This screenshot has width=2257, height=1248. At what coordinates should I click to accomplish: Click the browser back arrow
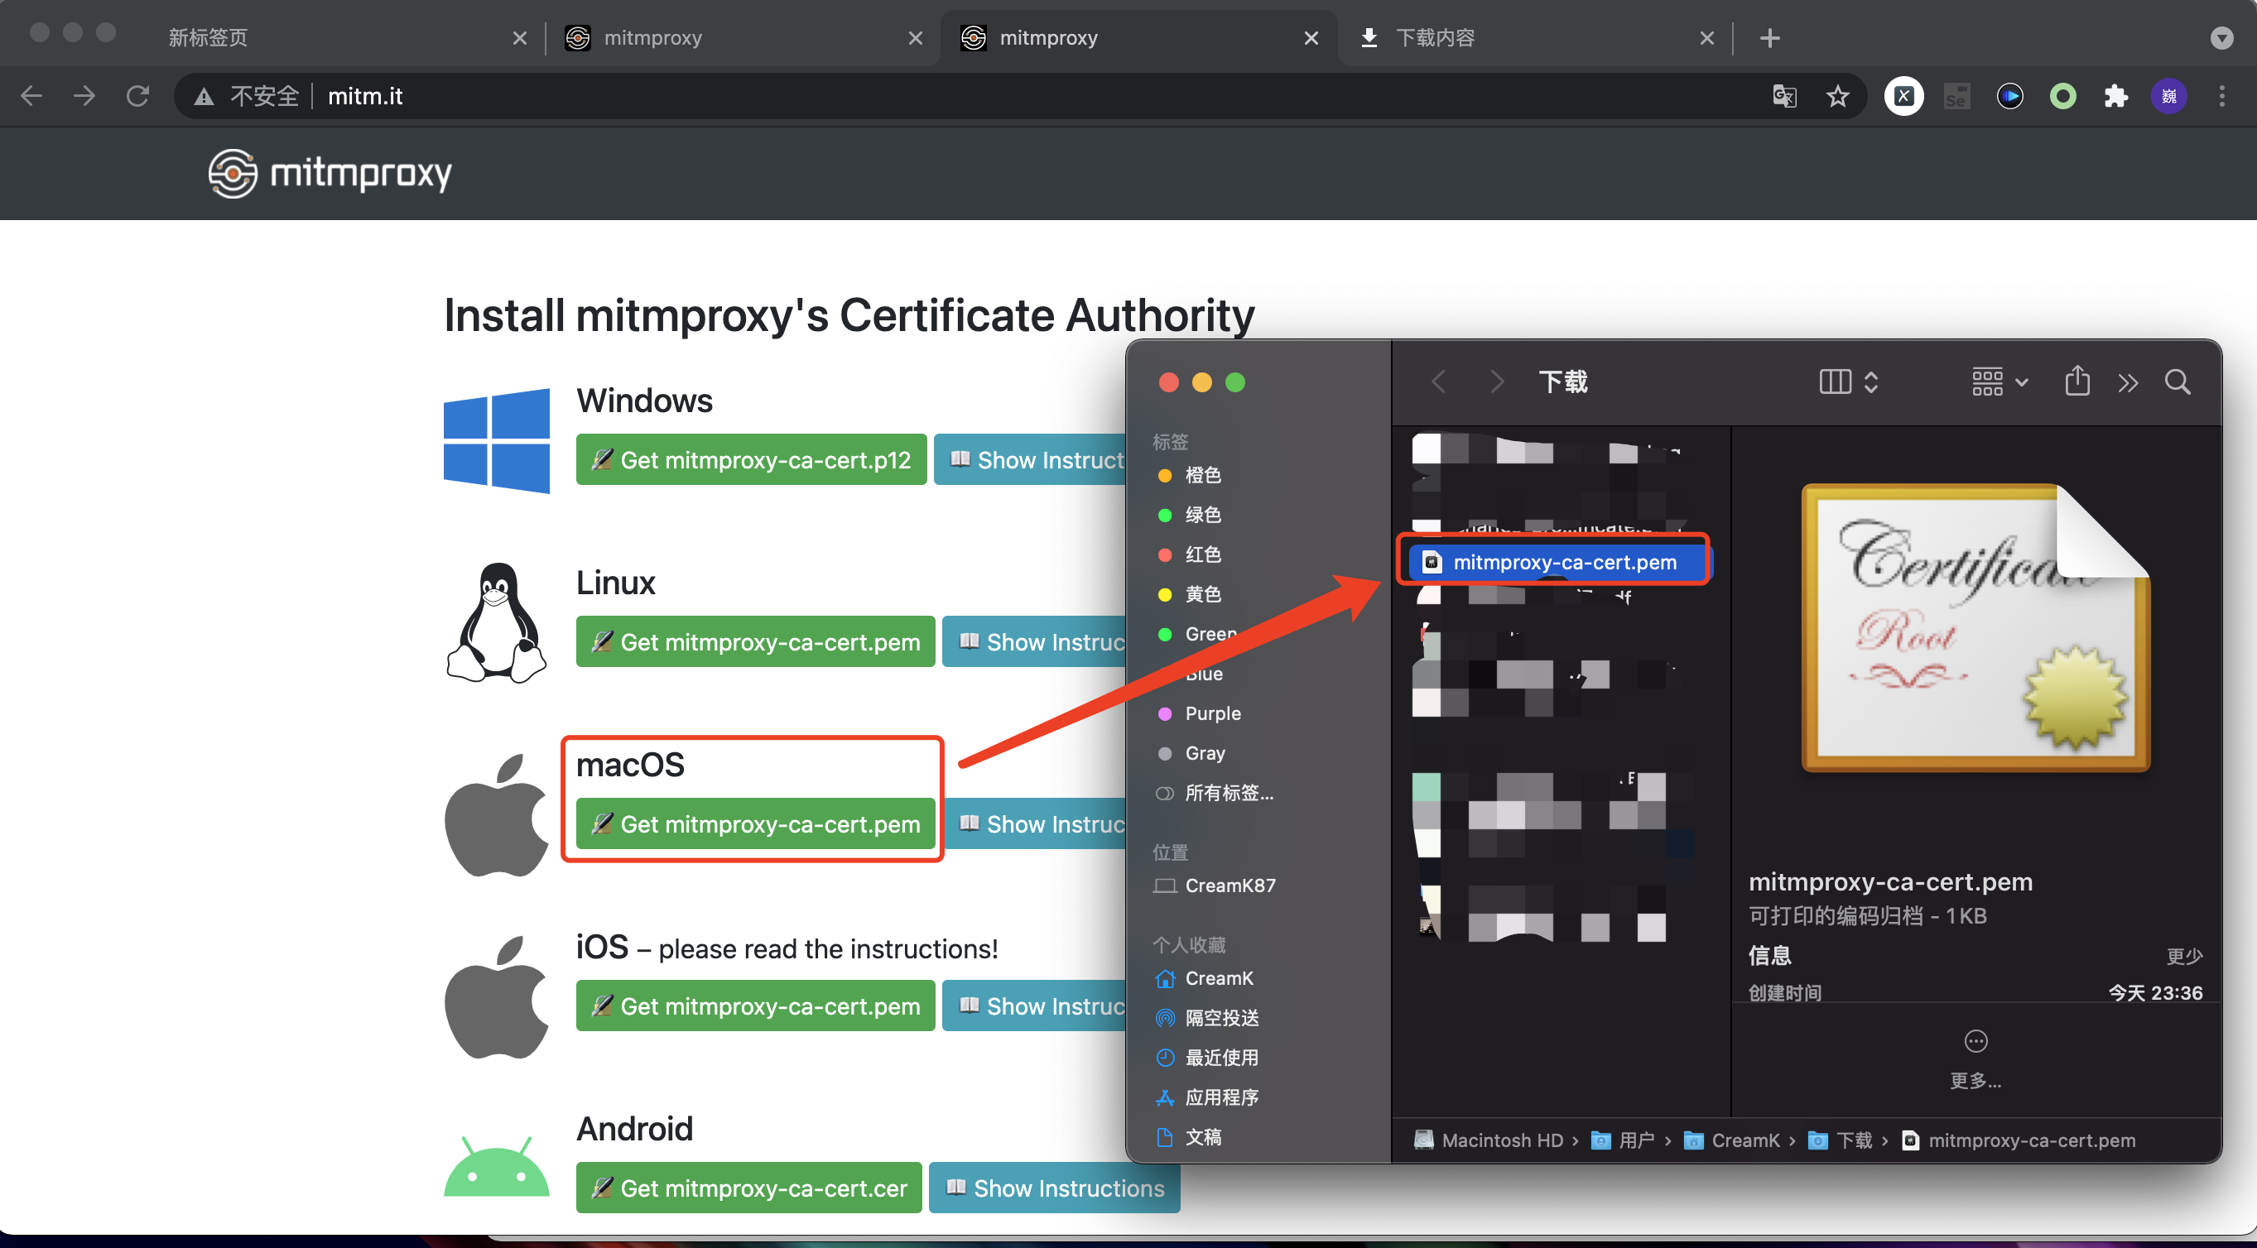coord(31,95)
